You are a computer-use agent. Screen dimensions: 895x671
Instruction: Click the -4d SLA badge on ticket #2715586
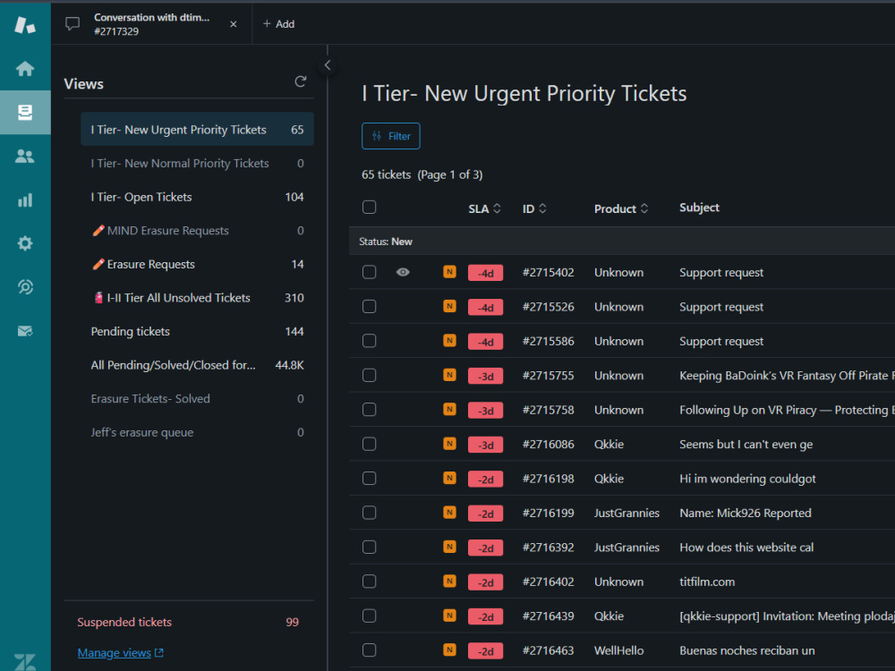coord(485,342)
